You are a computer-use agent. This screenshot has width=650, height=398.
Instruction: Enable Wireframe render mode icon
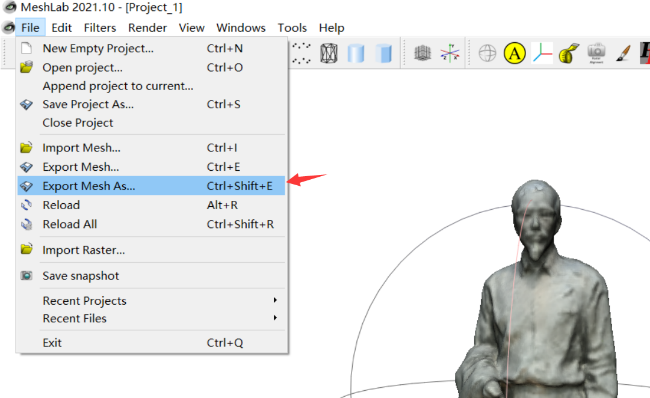329,54
